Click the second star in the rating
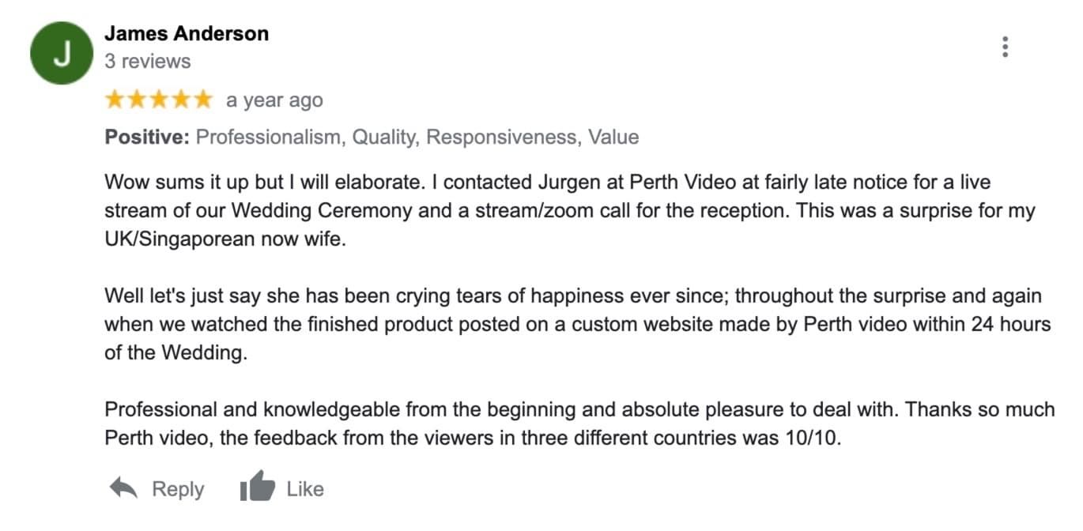 click(137, 100)
